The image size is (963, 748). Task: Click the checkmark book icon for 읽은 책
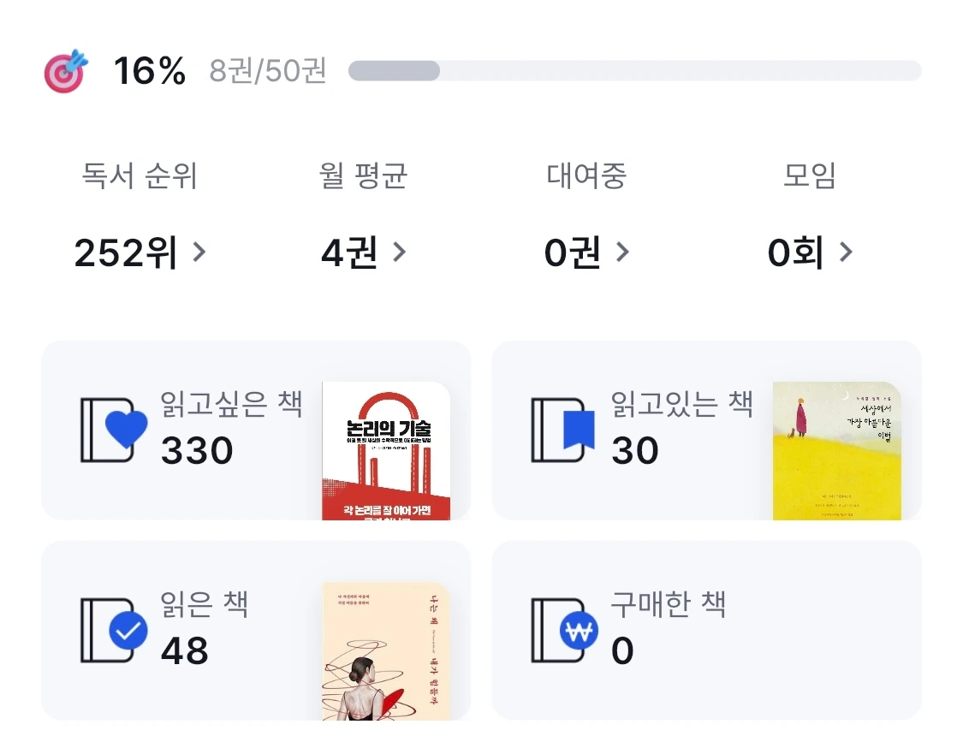(114, 630)
